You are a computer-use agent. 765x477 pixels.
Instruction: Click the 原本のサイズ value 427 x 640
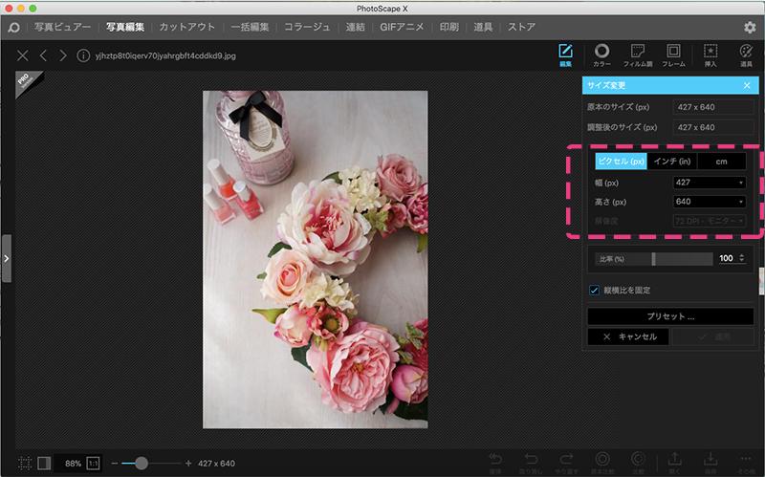(x=713, y=107)
